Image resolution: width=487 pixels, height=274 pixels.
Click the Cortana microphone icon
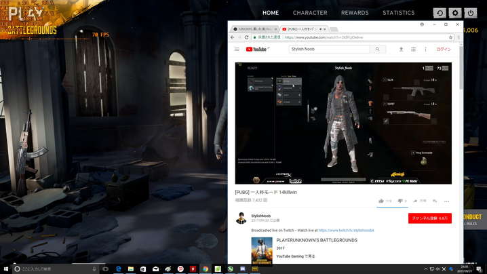pyautogui.click(x=94, y=269)
